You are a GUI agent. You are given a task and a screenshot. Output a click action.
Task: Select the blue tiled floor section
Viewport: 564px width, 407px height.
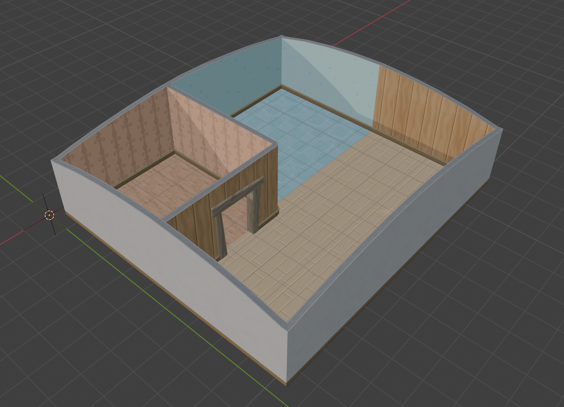coord(301,139)
